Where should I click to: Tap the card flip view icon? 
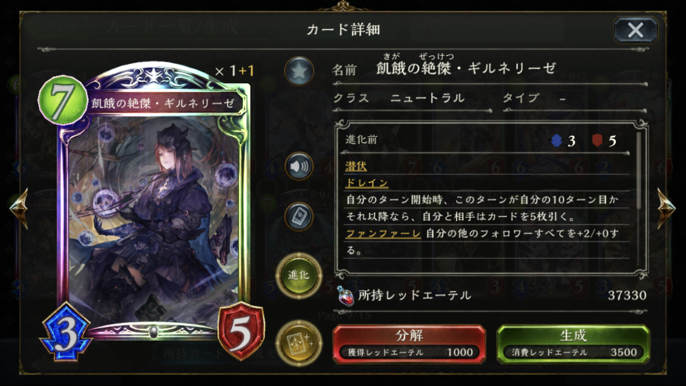tap(299, 217)
